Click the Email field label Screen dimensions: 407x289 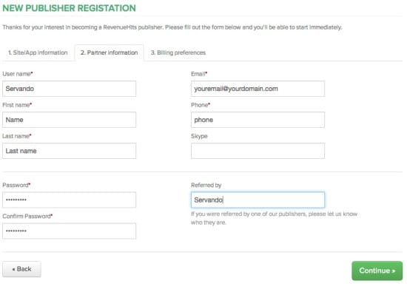[x=199, y=74]
